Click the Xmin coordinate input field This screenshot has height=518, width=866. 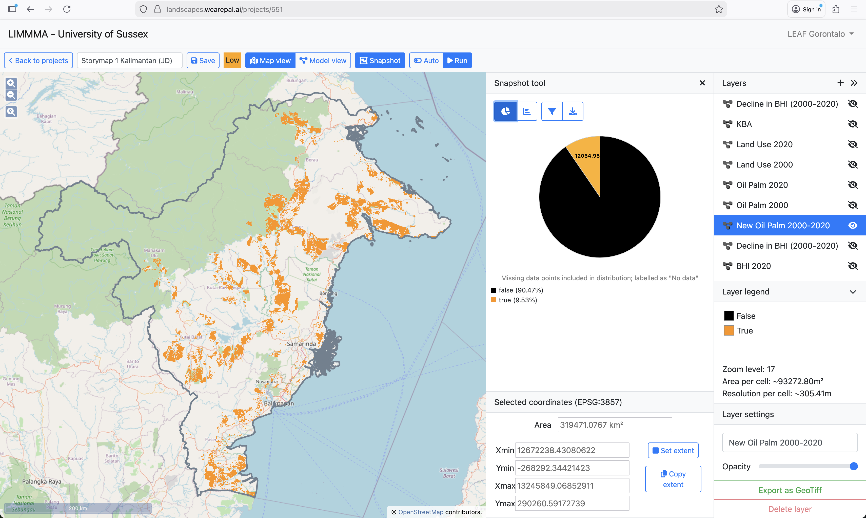pyautogui.click(x=572, y=450)
